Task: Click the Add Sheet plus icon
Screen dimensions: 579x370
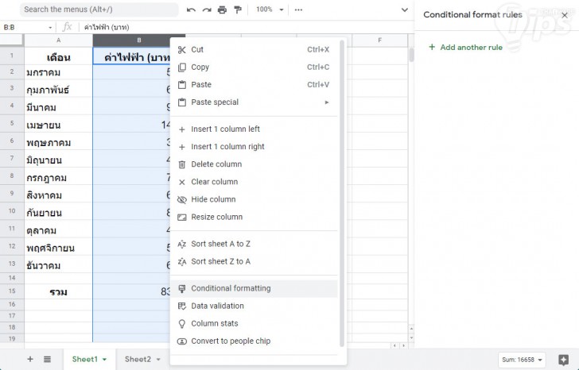Action: click(x=30, y=360)
